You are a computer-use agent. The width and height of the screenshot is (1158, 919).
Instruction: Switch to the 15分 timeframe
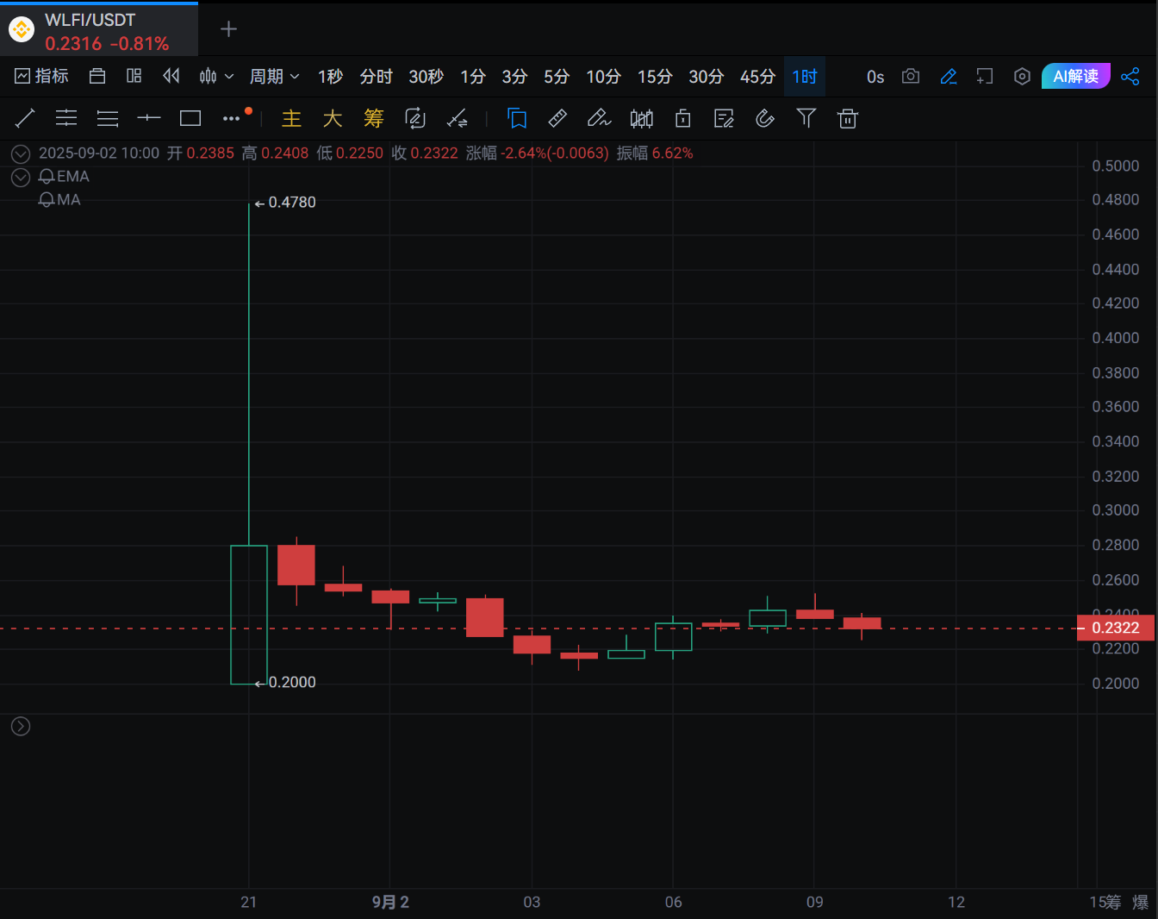pyautogui.click(x=655, y=77)
